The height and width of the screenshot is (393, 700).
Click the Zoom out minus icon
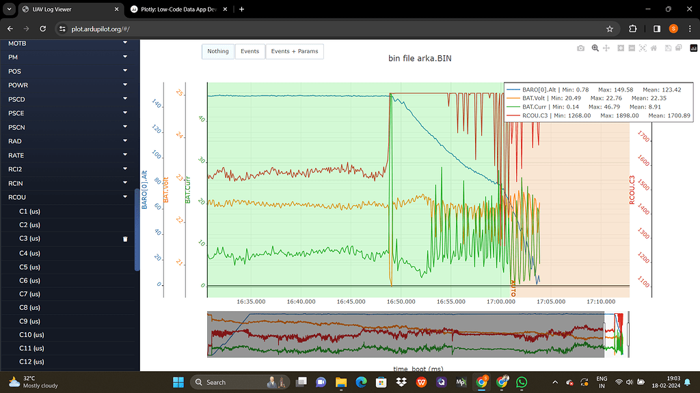tap(632, 48)
